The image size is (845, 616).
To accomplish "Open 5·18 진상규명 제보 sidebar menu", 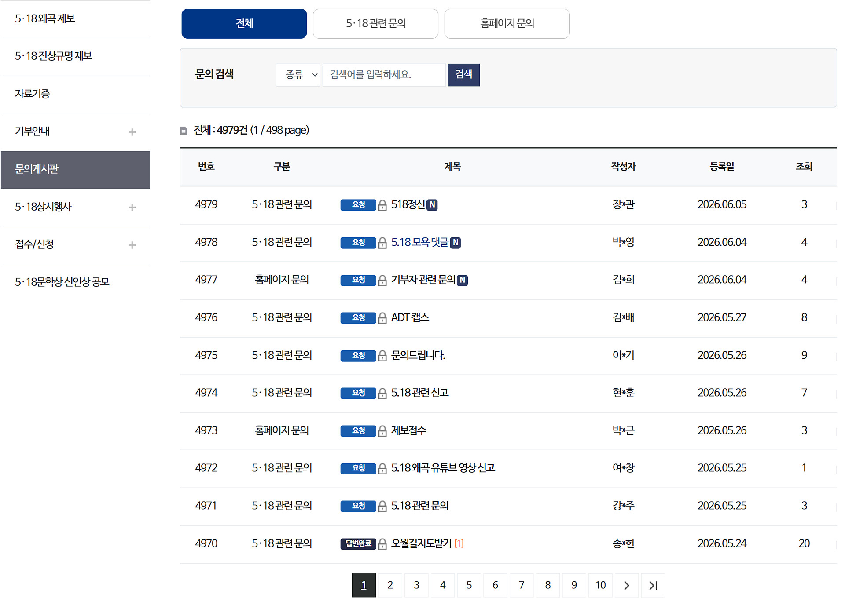I will tap(75, 56).
